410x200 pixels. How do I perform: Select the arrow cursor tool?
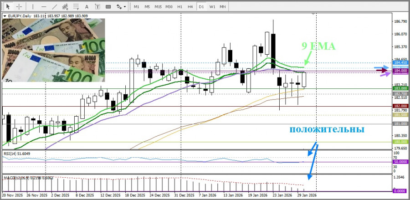(x=8, y=7)
